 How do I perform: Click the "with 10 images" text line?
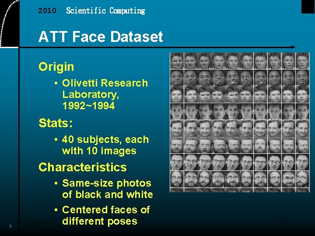coord(99,151)
